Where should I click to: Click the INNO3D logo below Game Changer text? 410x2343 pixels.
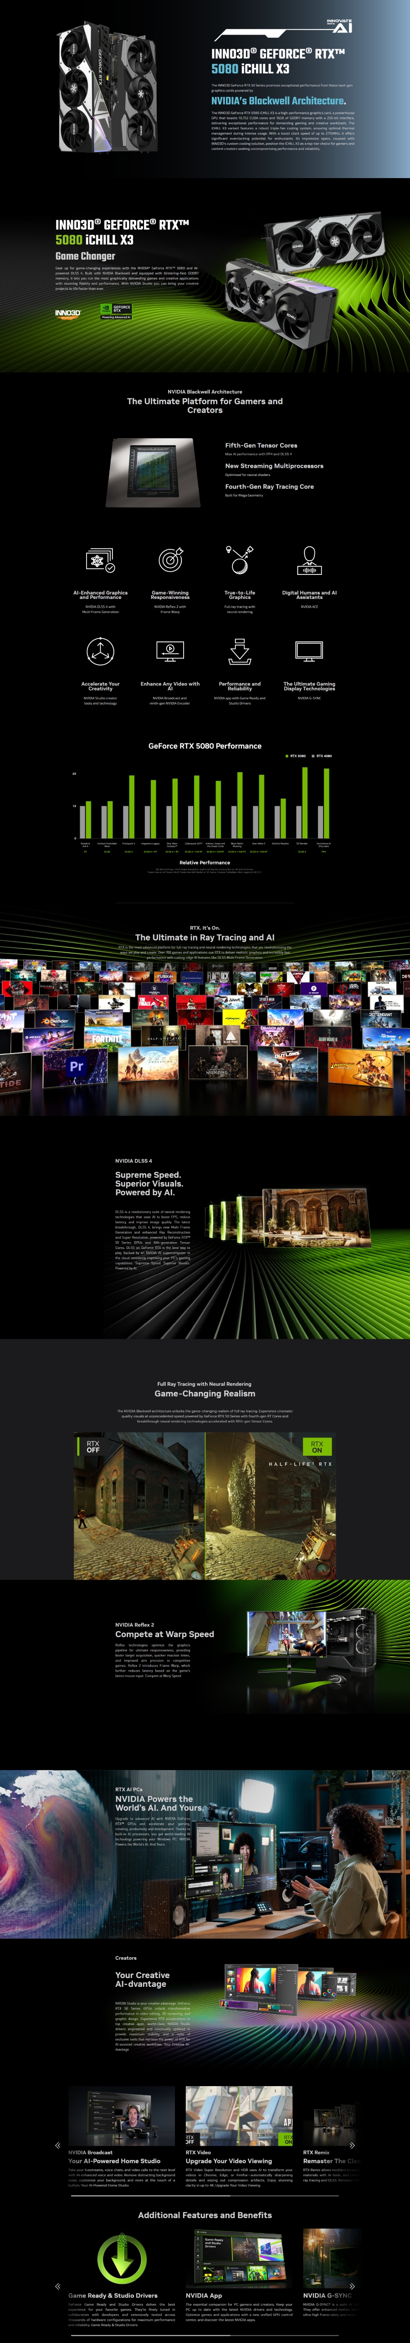pyautogui.click(x=67, y=313)
